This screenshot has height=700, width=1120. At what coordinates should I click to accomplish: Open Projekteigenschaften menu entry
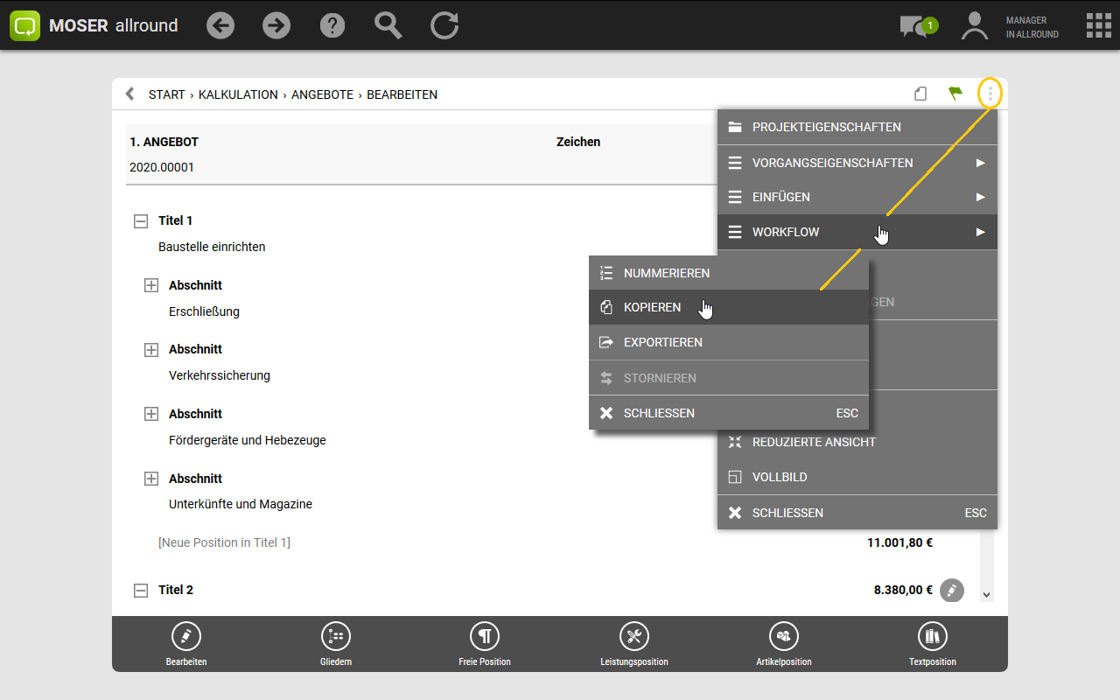tap(826, 128)
